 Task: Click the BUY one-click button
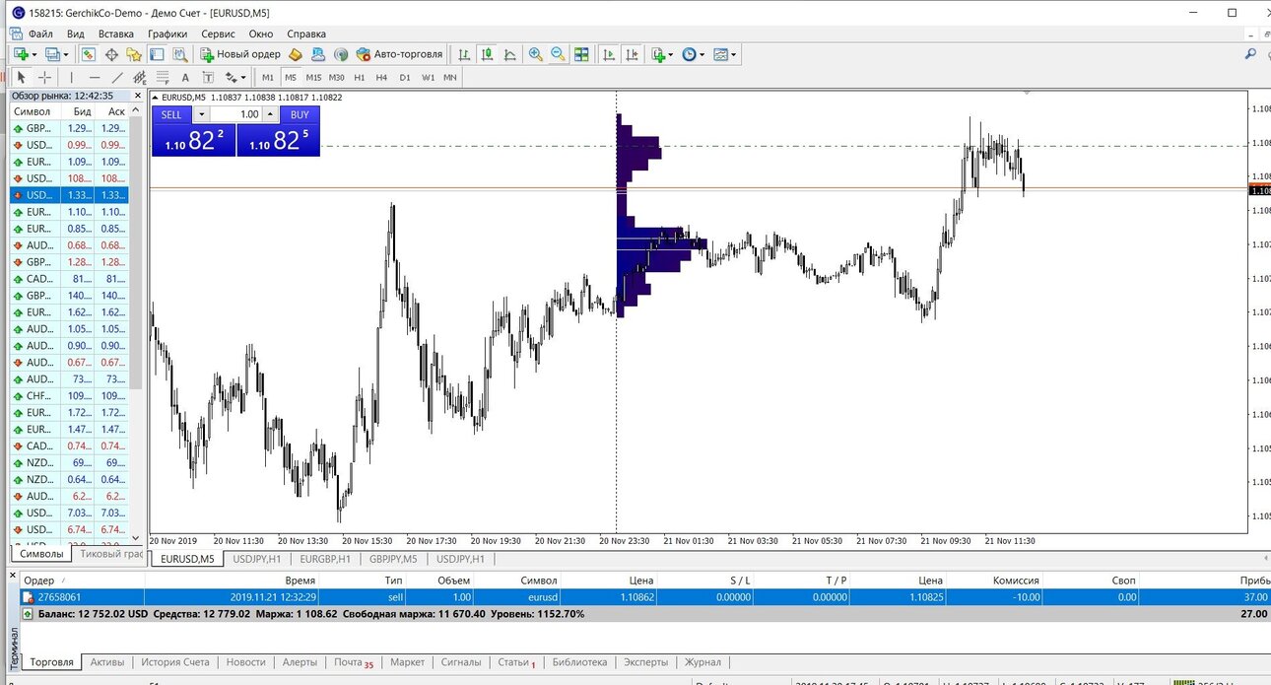point(300,114)
